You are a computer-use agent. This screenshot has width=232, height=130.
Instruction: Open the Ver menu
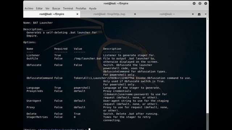tap(47, 8)
